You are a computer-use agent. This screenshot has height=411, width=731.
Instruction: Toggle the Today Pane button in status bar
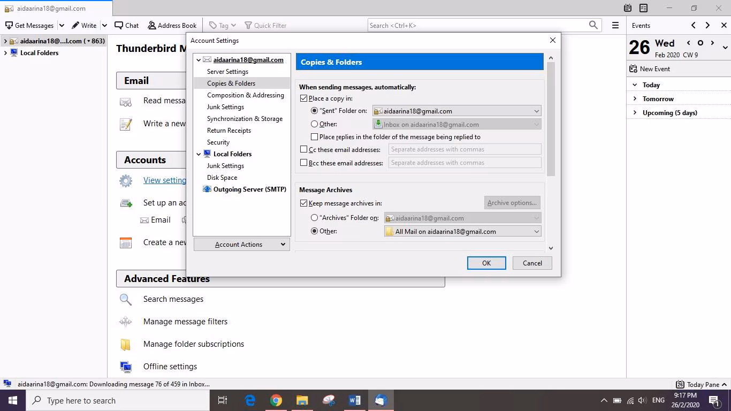tap(701, 384)
